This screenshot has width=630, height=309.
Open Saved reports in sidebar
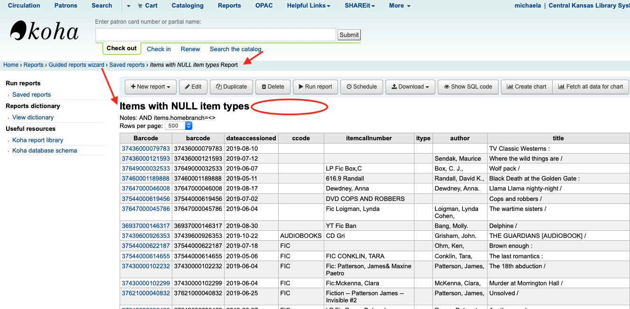(31, 95)
